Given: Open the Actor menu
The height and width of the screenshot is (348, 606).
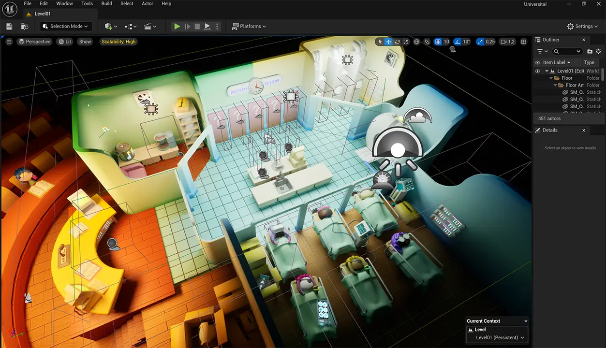Looking at the screenshot, I should pyautogui.click(x=148, y=3).
